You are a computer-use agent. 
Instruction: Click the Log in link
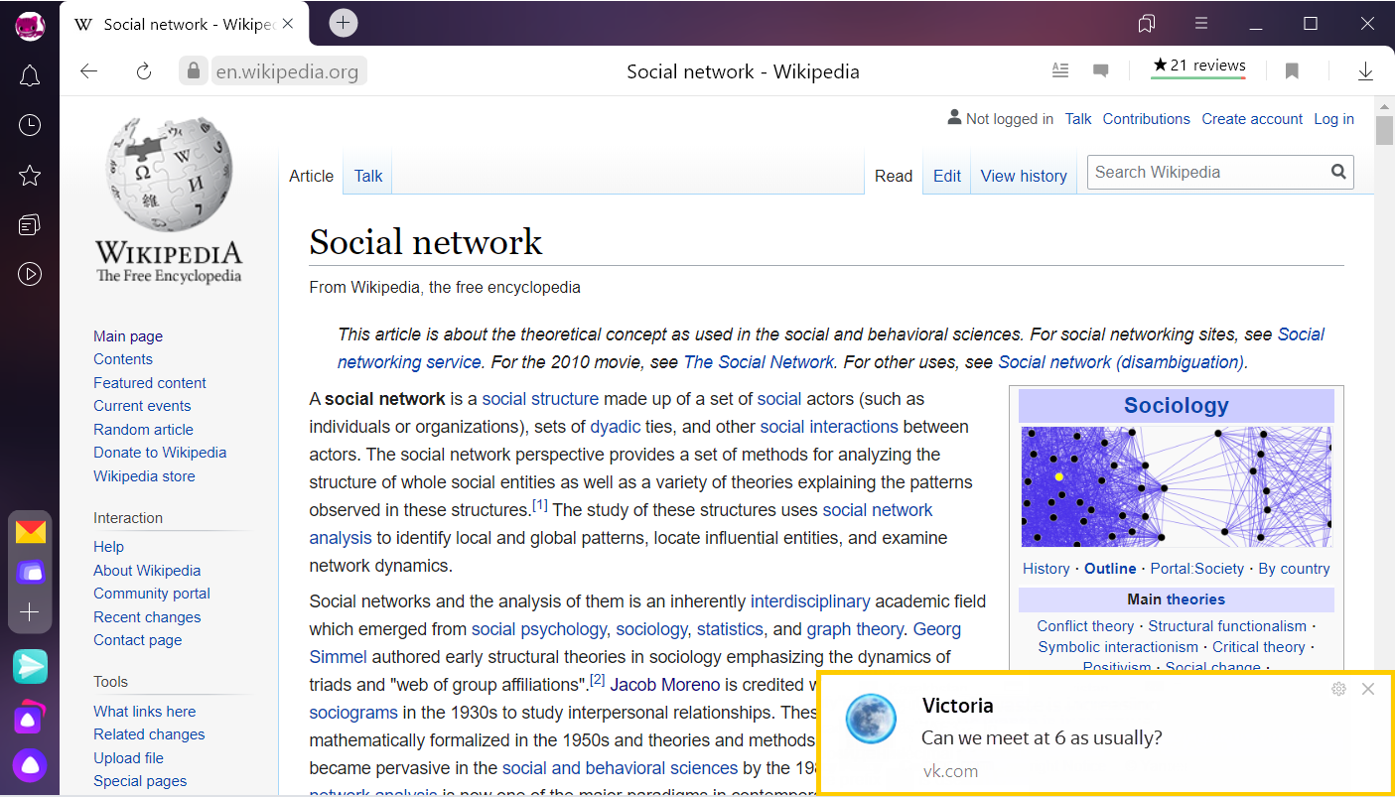click(1333, 118)
